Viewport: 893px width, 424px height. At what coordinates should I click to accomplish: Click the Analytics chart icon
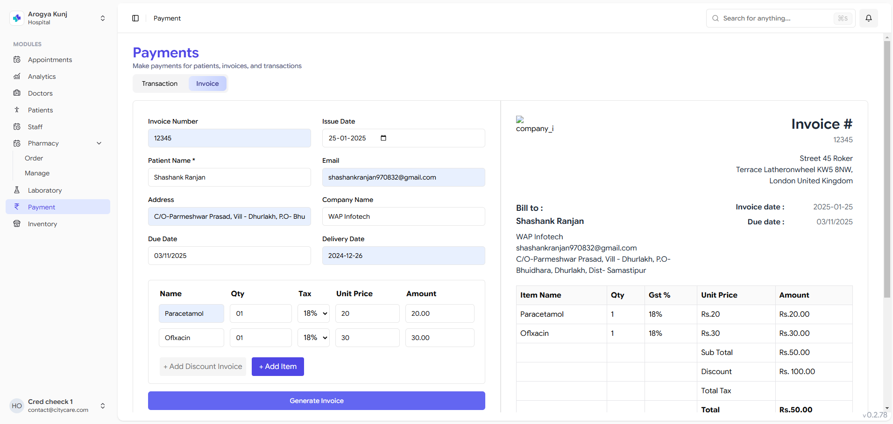click(17, 76)
